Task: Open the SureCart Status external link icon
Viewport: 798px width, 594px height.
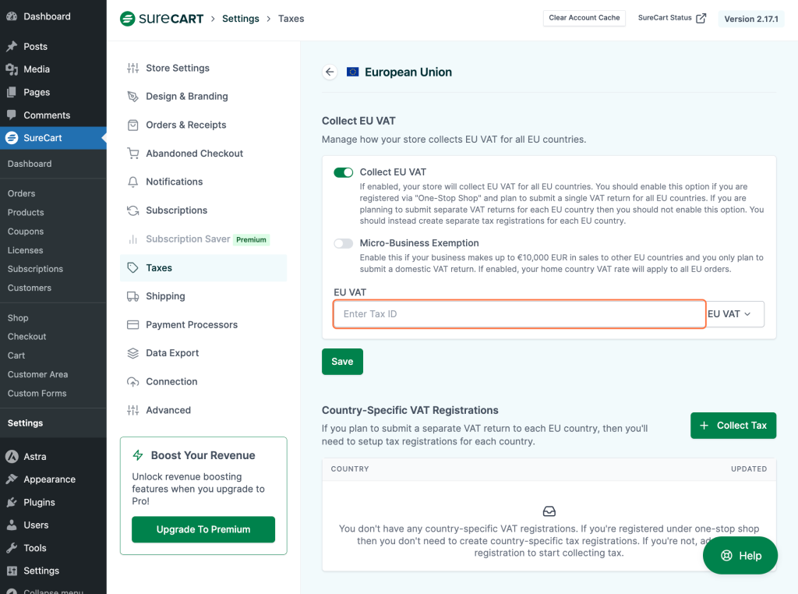Action: point(701,18)
